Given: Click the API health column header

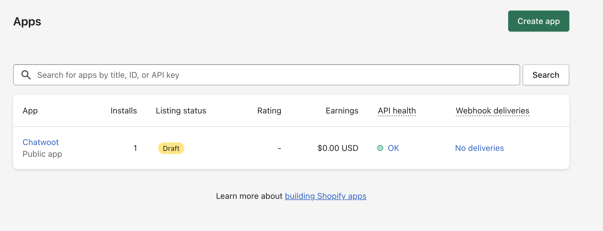Looking at the screenshot, I should tap(397, 111).
